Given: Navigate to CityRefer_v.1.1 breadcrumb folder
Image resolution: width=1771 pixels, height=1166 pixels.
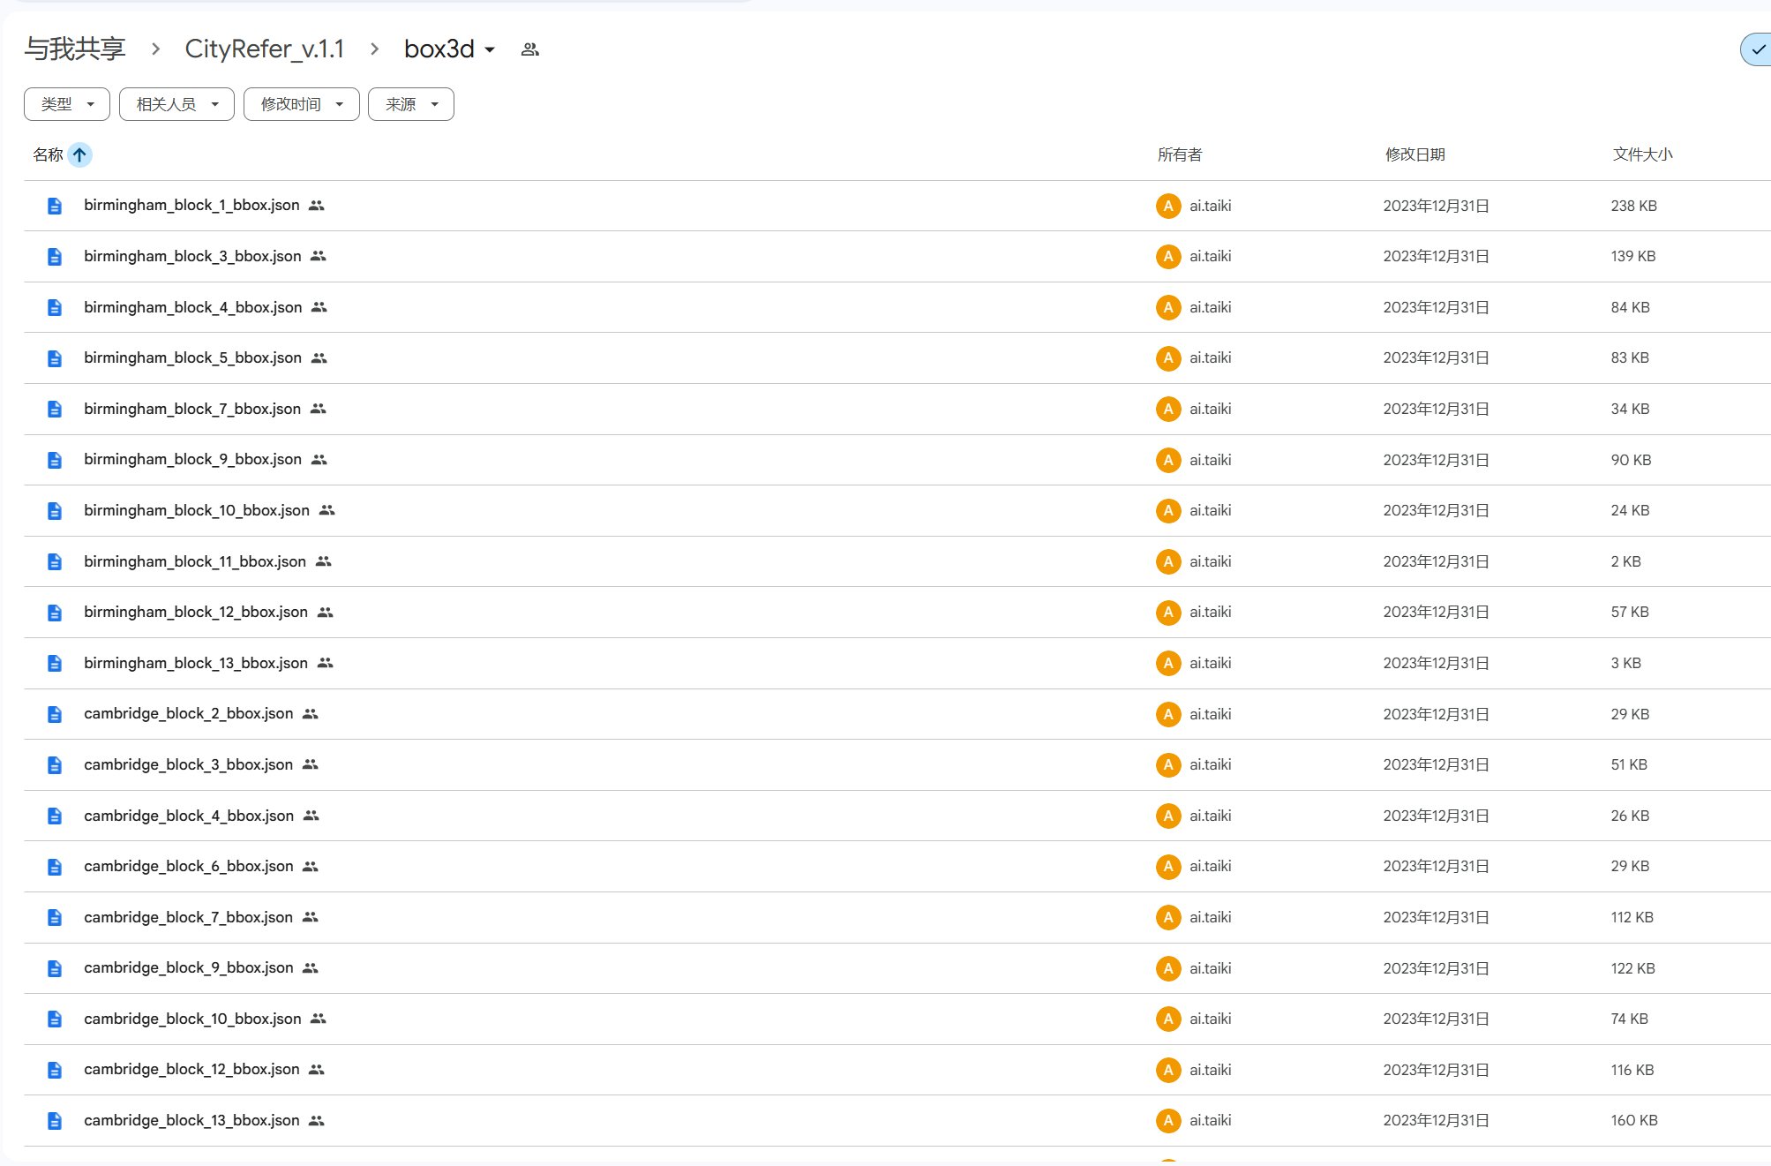Looking at the screenshot, I should click(x=264, y=49).
